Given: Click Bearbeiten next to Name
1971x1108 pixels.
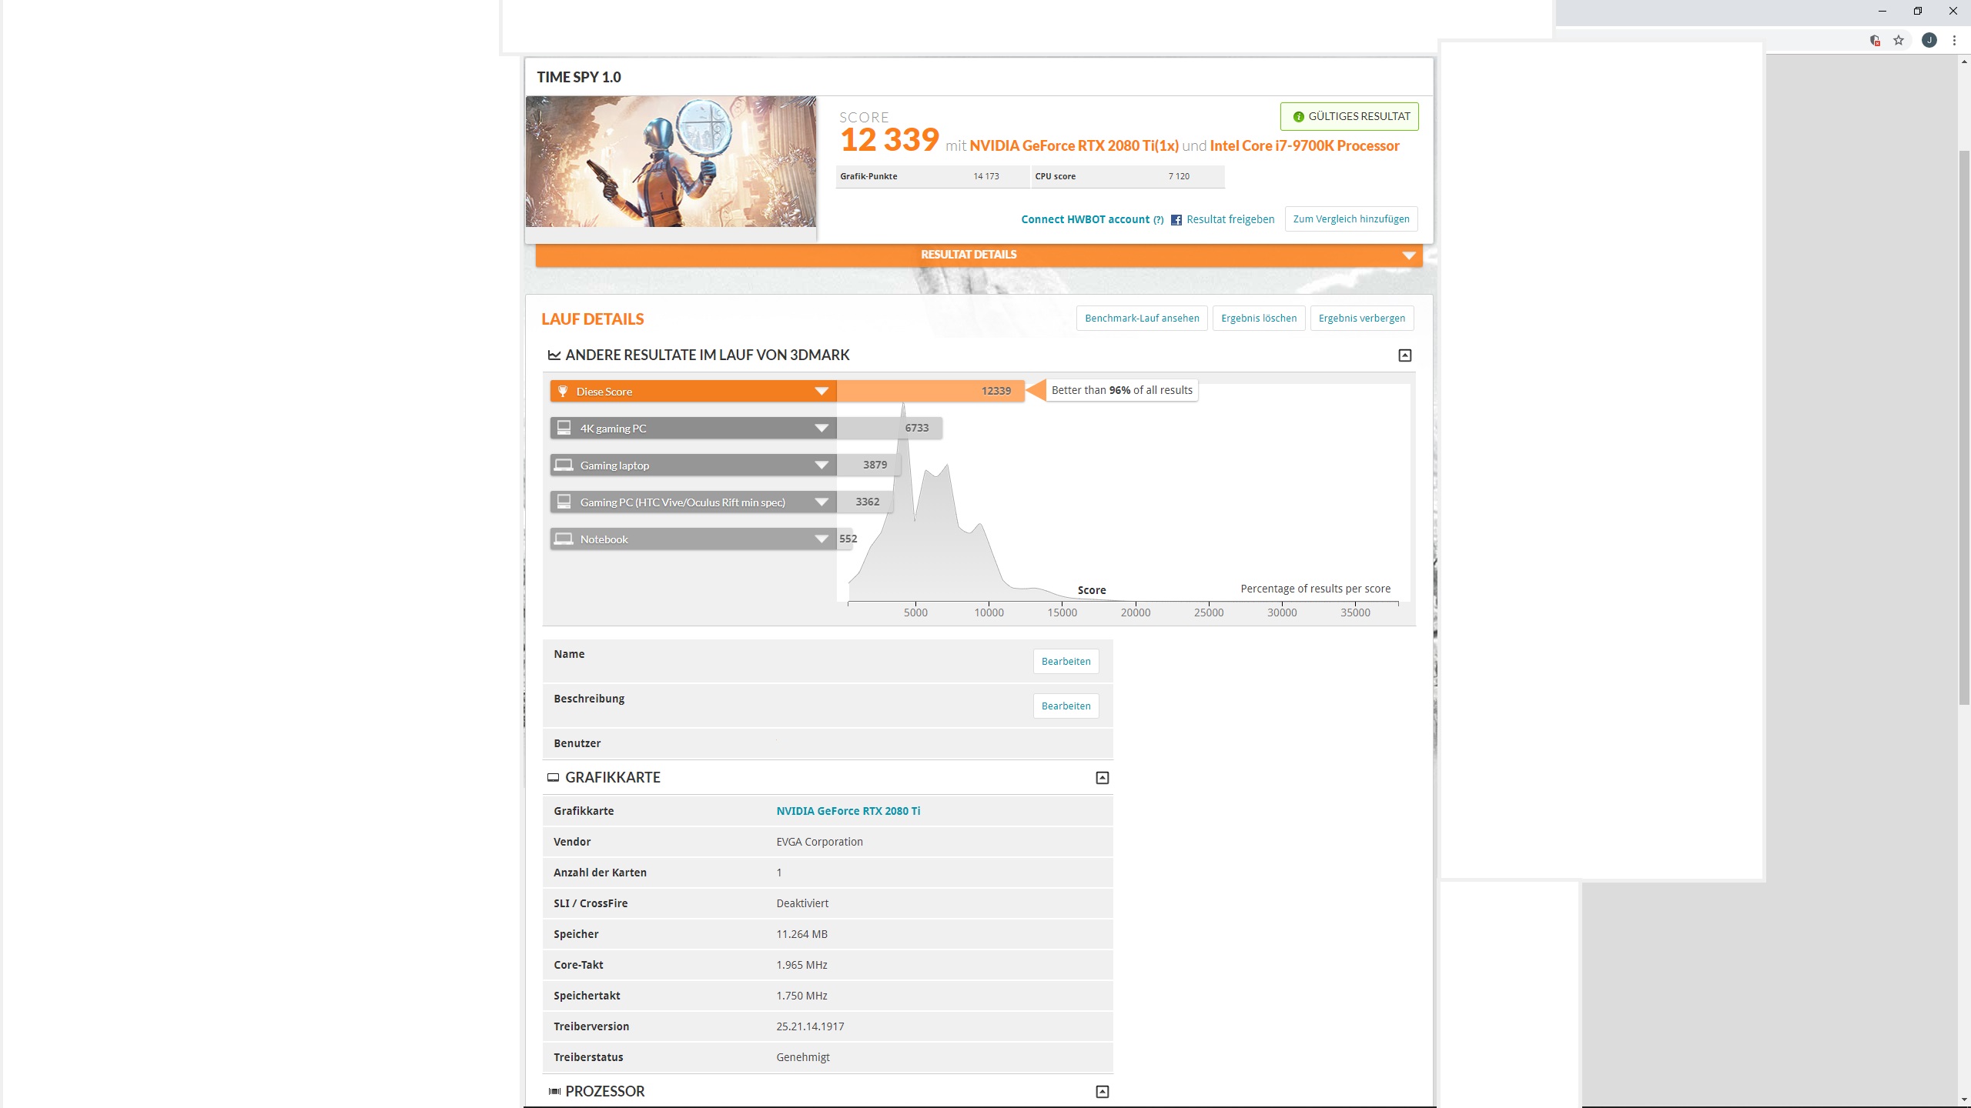Looking at the screenshot, I should tap(1066, 662).
